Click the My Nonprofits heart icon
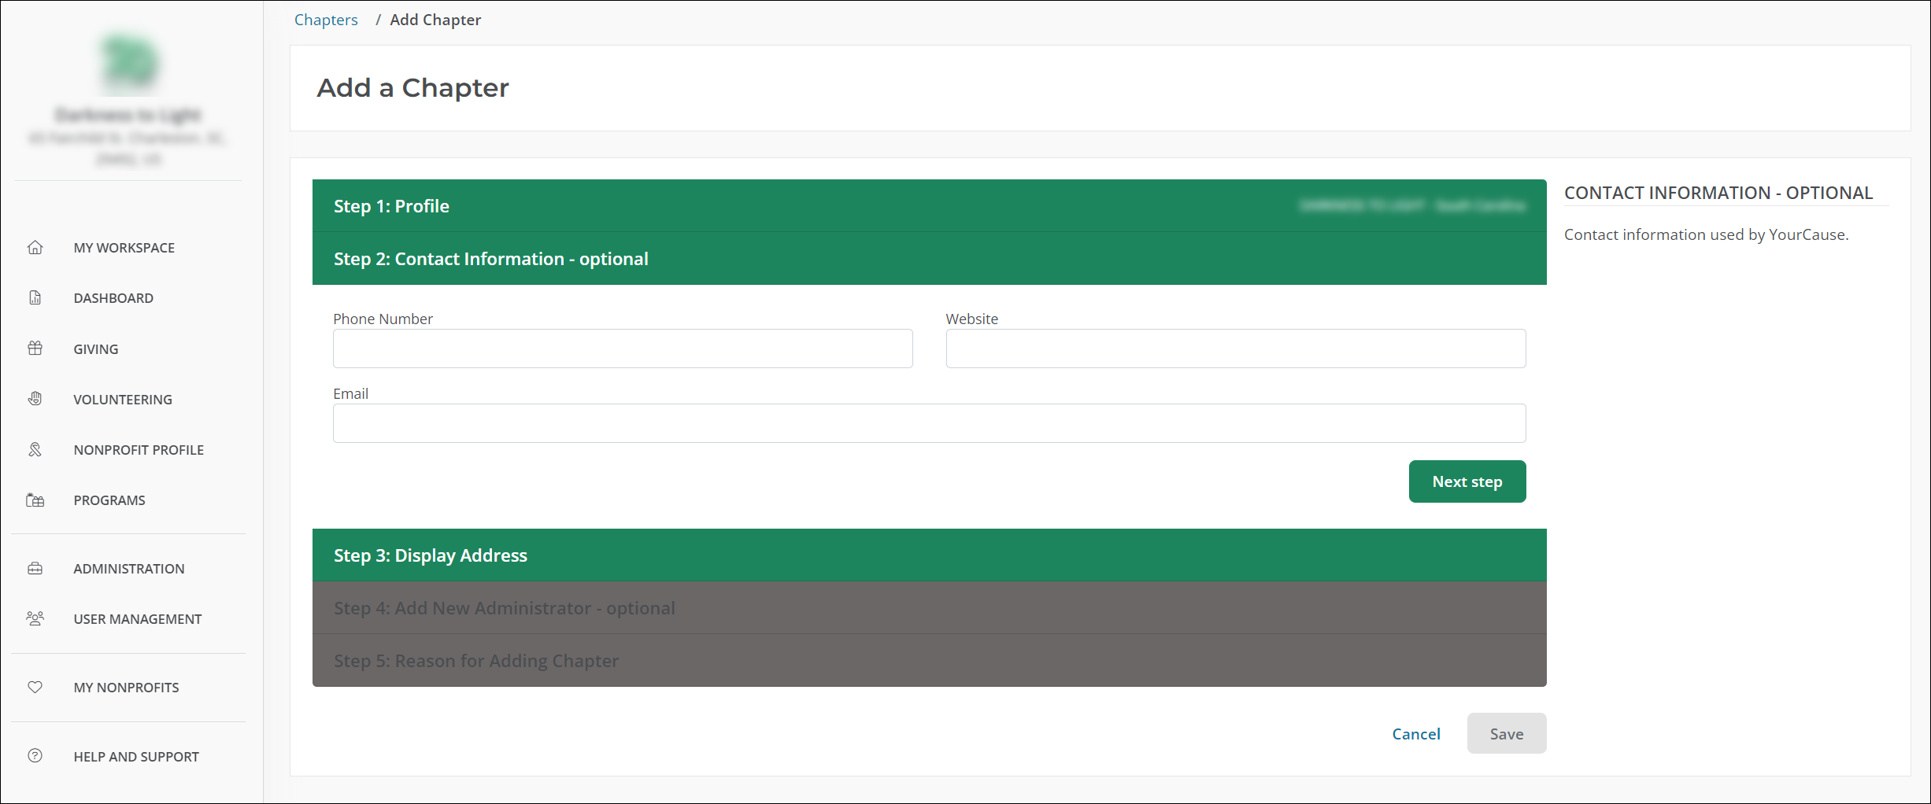Image resolution: width=1931 pixels, height=804 pixels. point(35,688)
